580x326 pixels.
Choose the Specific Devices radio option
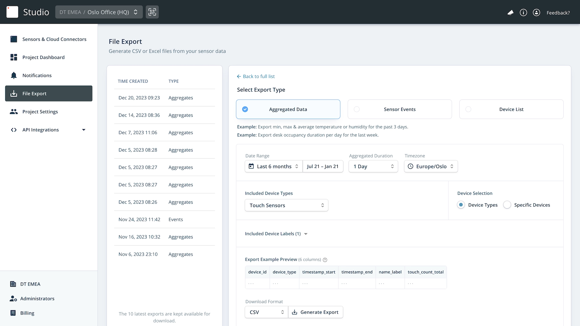[x=507, y=205]
